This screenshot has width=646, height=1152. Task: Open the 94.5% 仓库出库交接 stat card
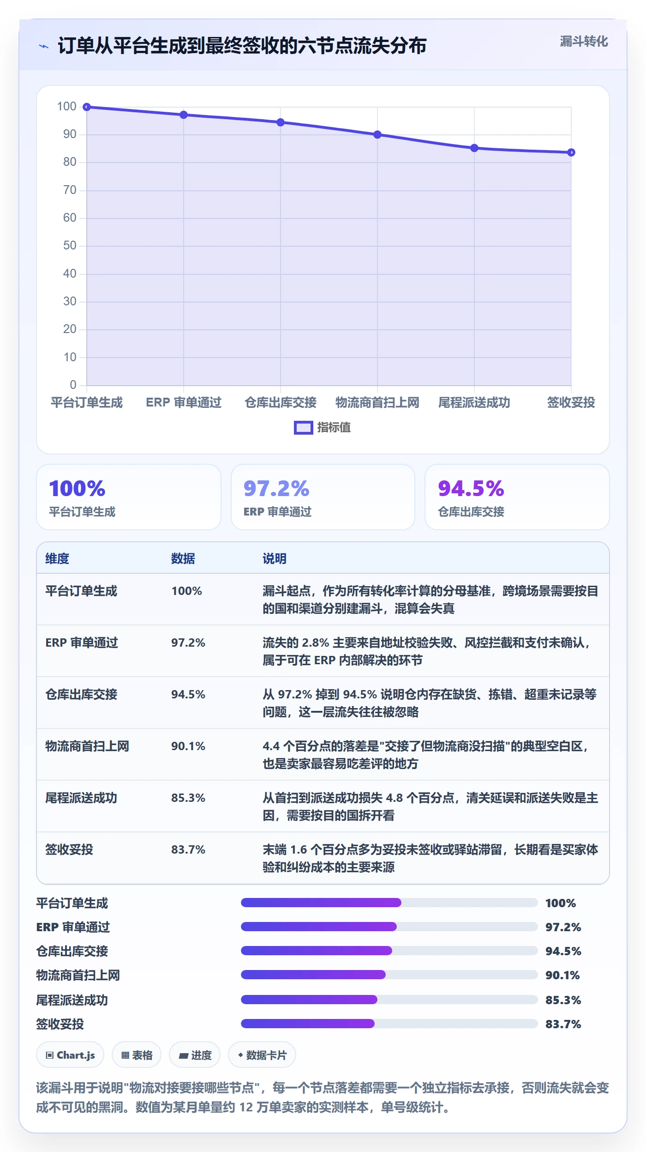(x=517, y=497)
